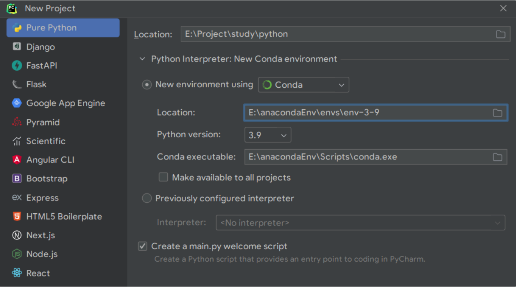Click the React atom icon
This screenshot has width=516, height=287.
(17, 273)
